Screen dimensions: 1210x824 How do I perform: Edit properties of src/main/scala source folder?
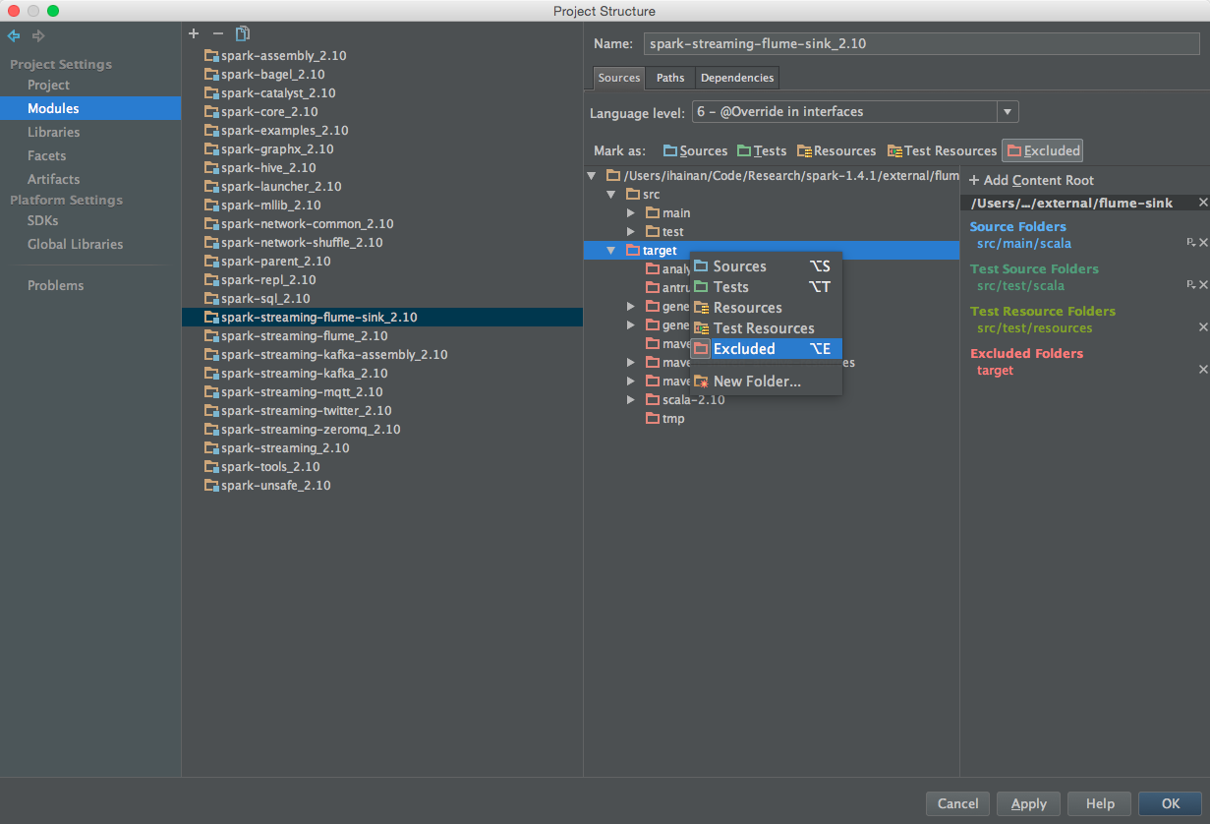1190,243
